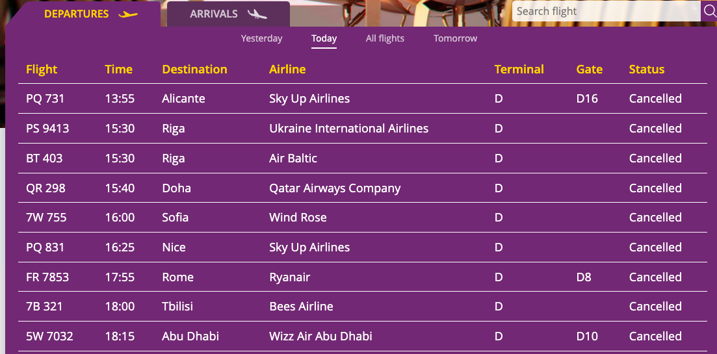Screen dimensions: 717x354
Task: Select flight QR 298 to Doha
Action: click(46, 188)
